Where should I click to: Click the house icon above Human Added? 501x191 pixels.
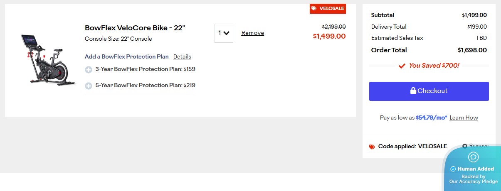click(x=473, y=157)
